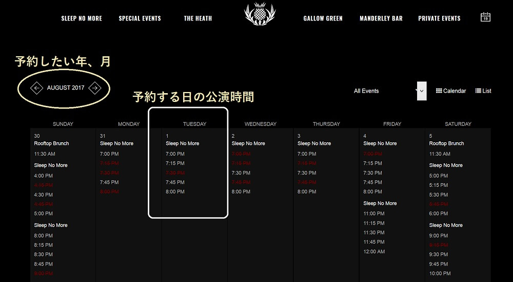Select Friday 4th 11:30 PM show
The width and height of the screenshot is (513, 282).
(x=374, y=232)
